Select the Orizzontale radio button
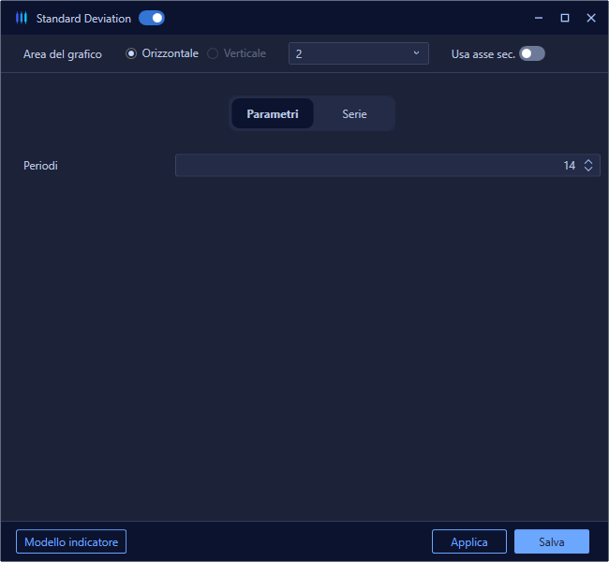609x562 pixels. pyautogui.click(x=131, y=53)
